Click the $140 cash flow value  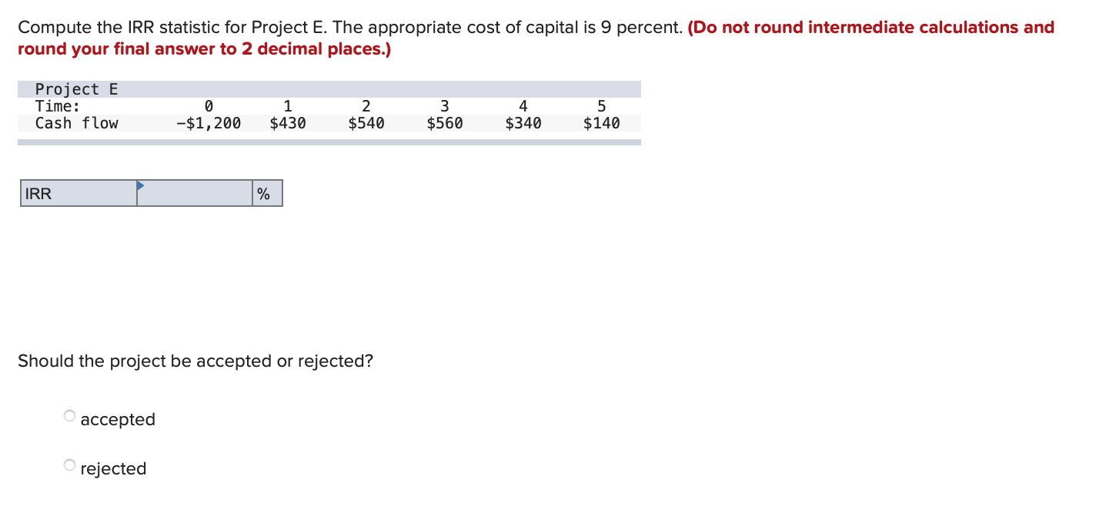pos(601,123)
